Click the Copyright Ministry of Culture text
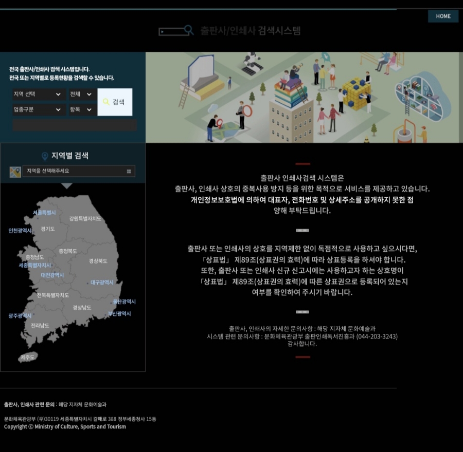The width and height of the screenshot is (463, 452). click(65, 427)
